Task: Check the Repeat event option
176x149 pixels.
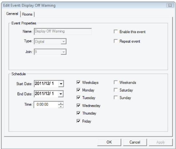Action: [116, 41]
